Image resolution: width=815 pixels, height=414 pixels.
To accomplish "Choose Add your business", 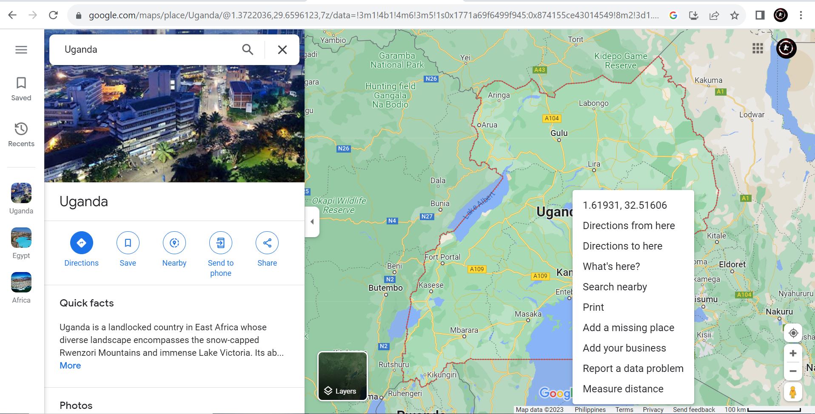I will pos(633,348).
